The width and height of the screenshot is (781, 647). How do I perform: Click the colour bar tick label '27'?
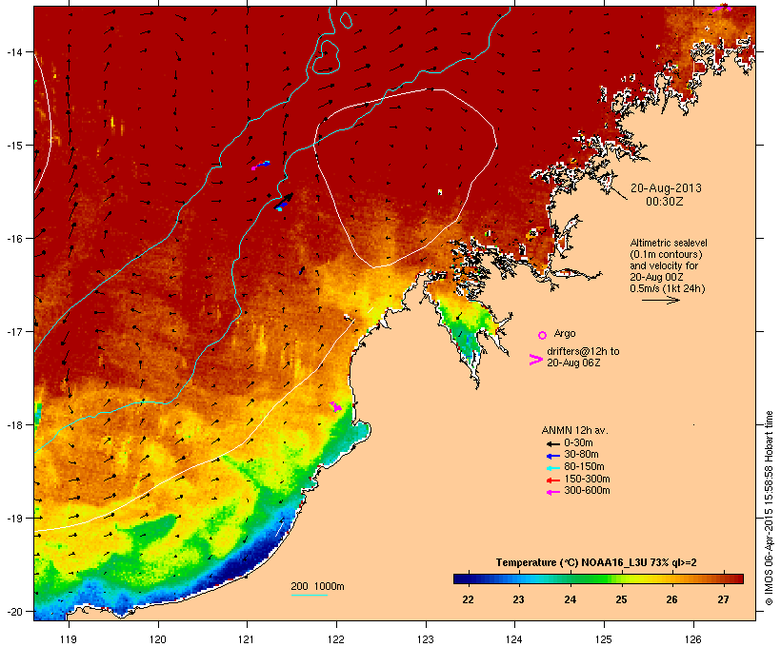coord(723,599)
